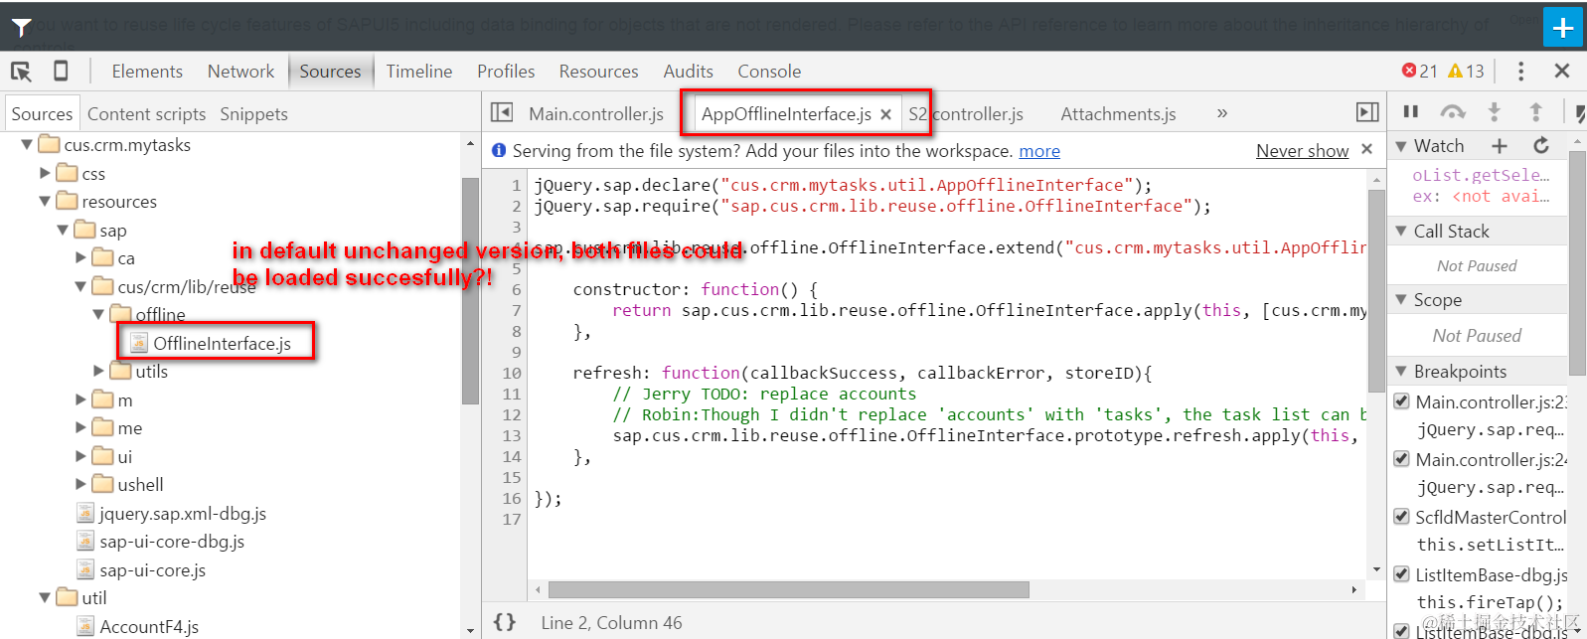Switch to Snippets tab
The width and height of the screenshot is (1587, 639).
[x=253, y=114]
